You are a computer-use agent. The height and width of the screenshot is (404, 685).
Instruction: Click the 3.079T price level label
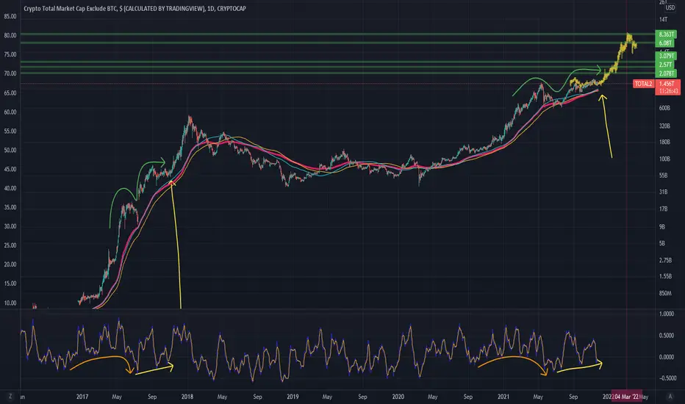pos(666,56)
